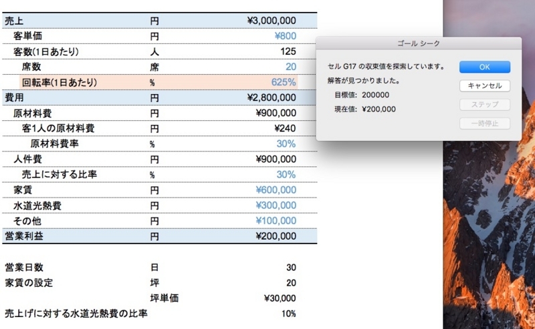Click the 席数 row label
This screenshot has width=535, height=329.
[x=31, y=67]
